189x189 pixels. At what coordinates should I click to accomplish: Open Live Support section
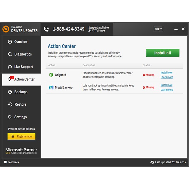[x=23, y=67]
